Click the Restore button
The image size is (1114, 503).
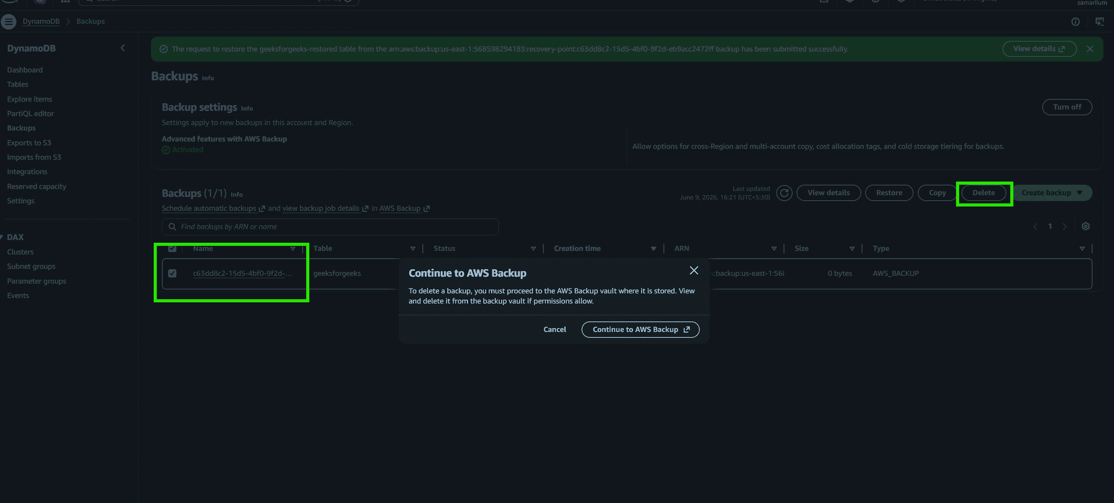coord(889,193)
